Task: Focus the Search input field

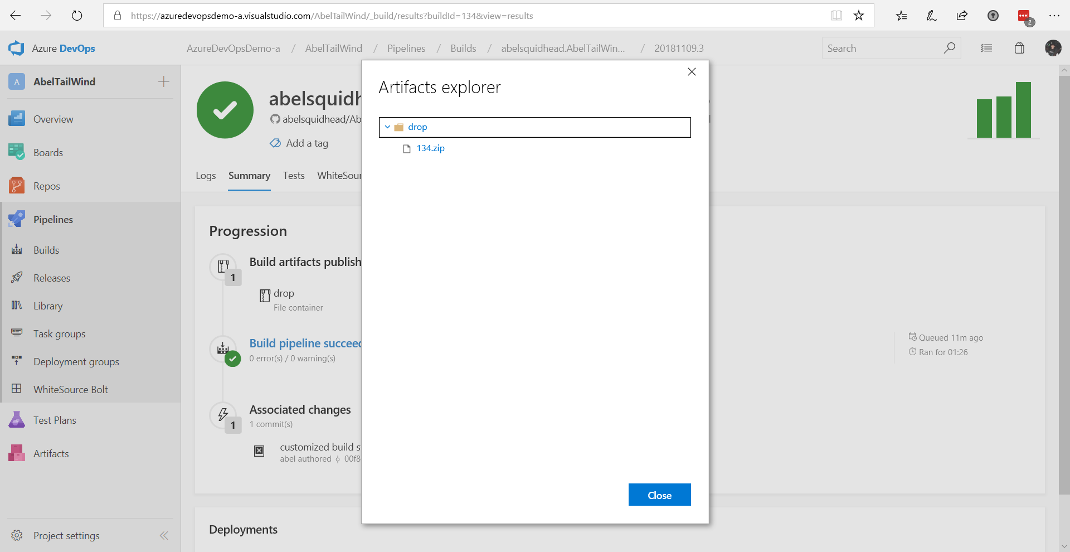Action: (883, 49)
